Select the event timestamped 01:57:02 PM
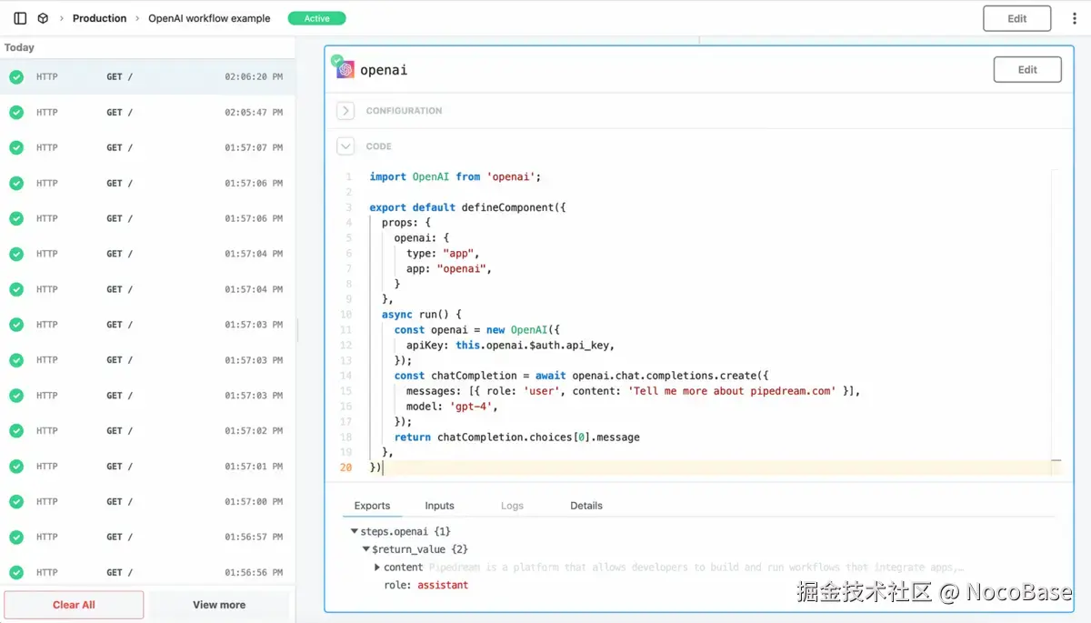 (x=147, y=431)
